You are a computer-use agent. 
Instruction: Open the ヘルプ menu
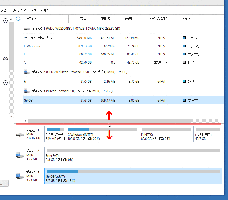click(45, 10)
